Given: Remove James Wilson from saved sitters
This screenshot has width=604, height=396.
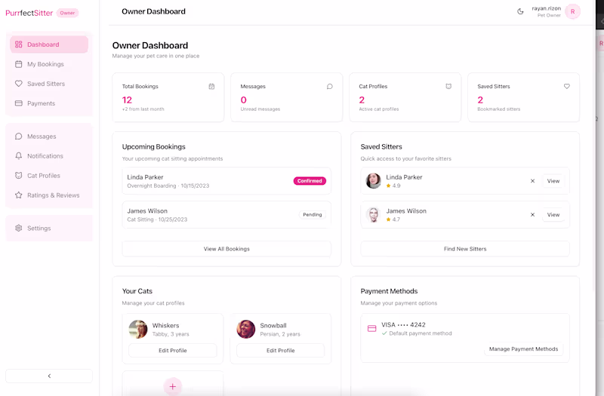Looking at the screenshot, I should (x=532, y=215).
